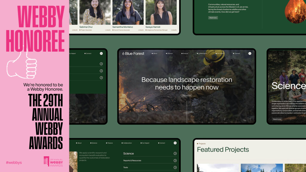Click Read more in the right Science mockup
The image size is (306, 172).
277,119
